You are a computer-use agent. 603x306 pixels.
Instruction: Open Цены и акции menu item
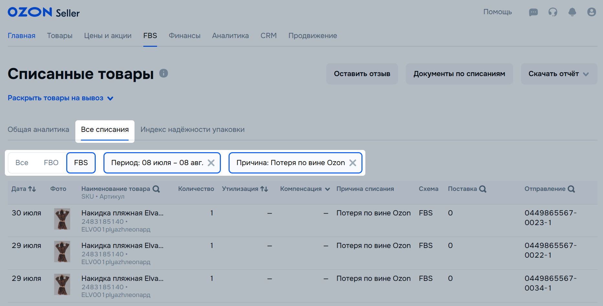[108, 36]
